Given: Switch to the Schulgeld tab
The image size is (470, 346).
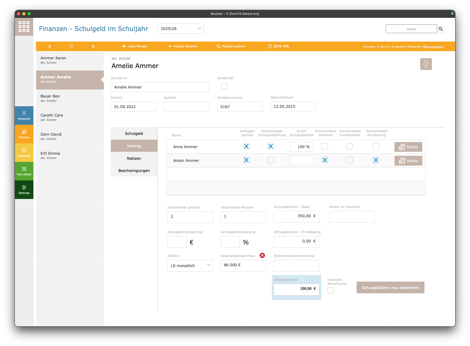Looking at the screenshot, I should pyautogui.click(x=134, y=134).
